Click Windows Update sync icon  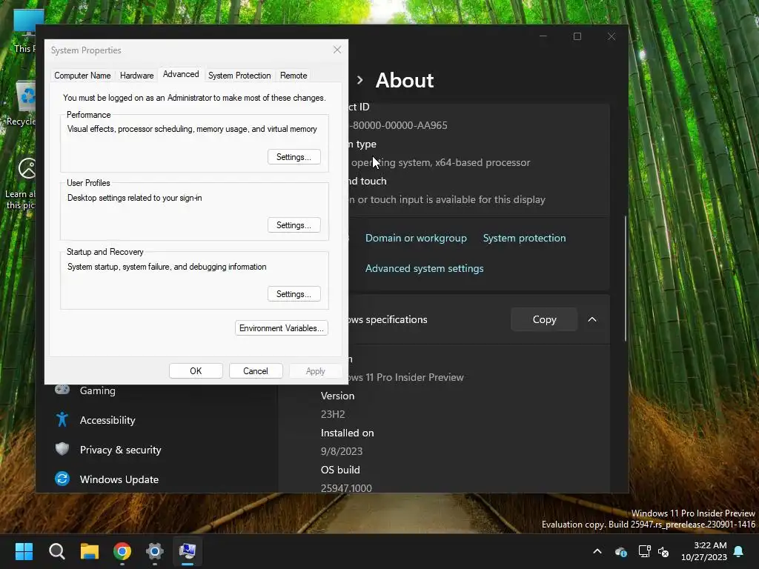click(62, 479)
